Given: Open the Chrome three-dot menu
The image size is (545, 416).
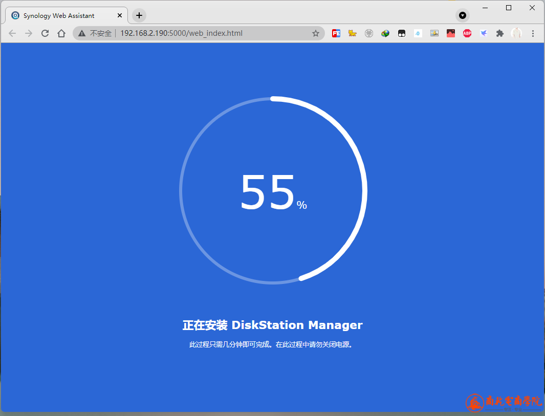Looking at the screenshot, I should (533, 33).
